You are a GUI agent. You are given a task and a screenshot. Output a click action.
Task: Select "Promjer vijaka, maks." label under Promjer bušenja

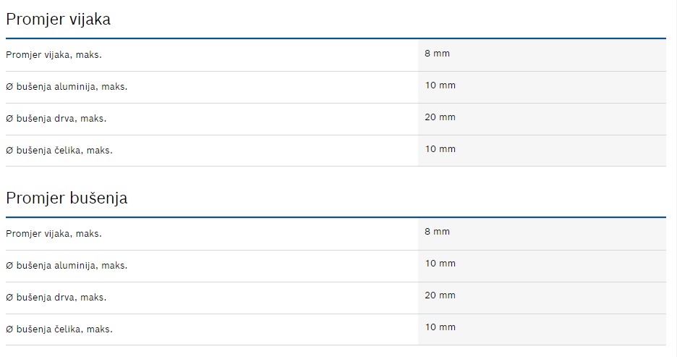pos(54,233)
